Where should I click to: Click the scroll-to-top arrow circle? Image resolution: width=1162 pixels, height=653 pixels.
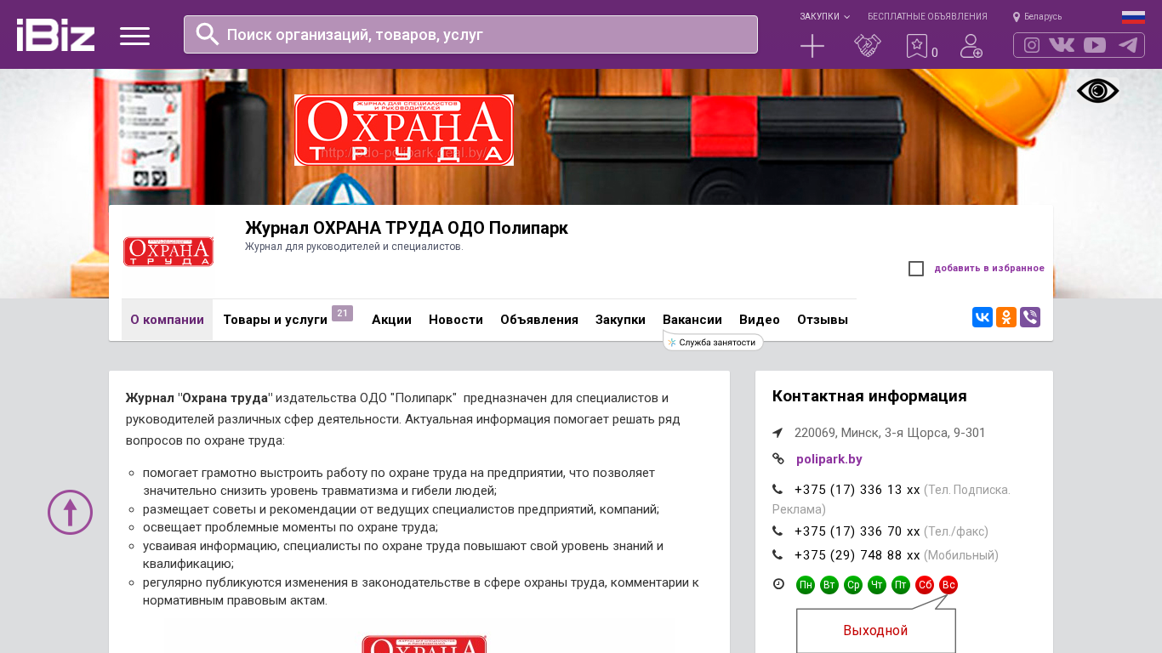pyautogui.click(x=70, y=512)
